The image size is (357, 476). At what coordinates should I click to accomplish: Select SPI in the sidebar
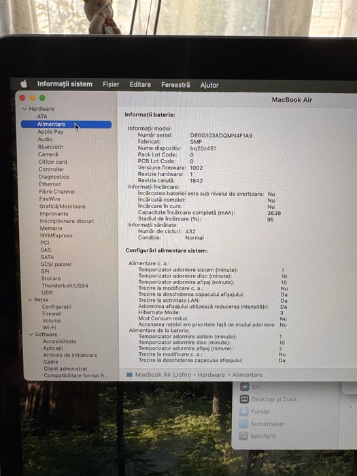[46, 271]
